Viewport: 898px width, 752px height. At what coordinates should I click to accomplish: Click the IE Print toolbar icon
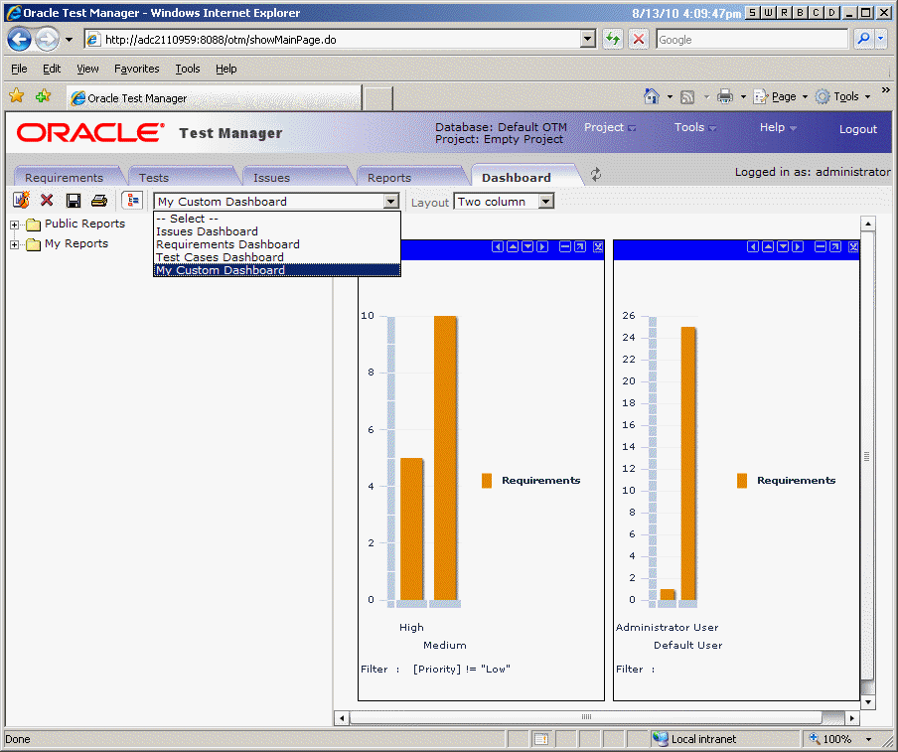(725, 96)
